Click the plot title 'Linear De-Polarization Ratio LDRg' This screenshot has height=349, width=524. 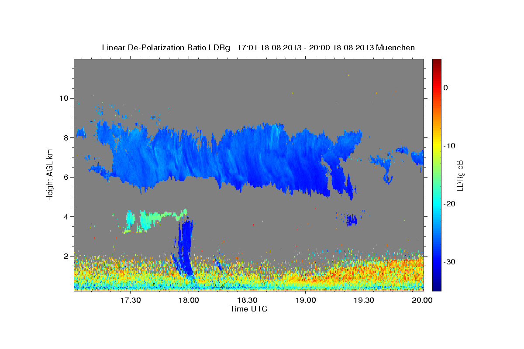click(166, 48)
